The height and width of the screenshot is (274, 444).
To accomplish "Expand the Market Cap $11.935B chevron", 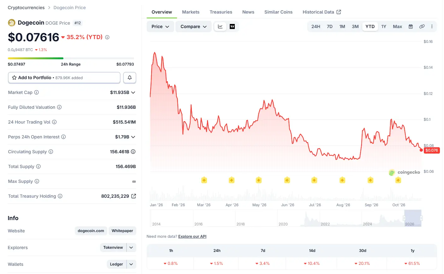I will [x=133, y=92].
